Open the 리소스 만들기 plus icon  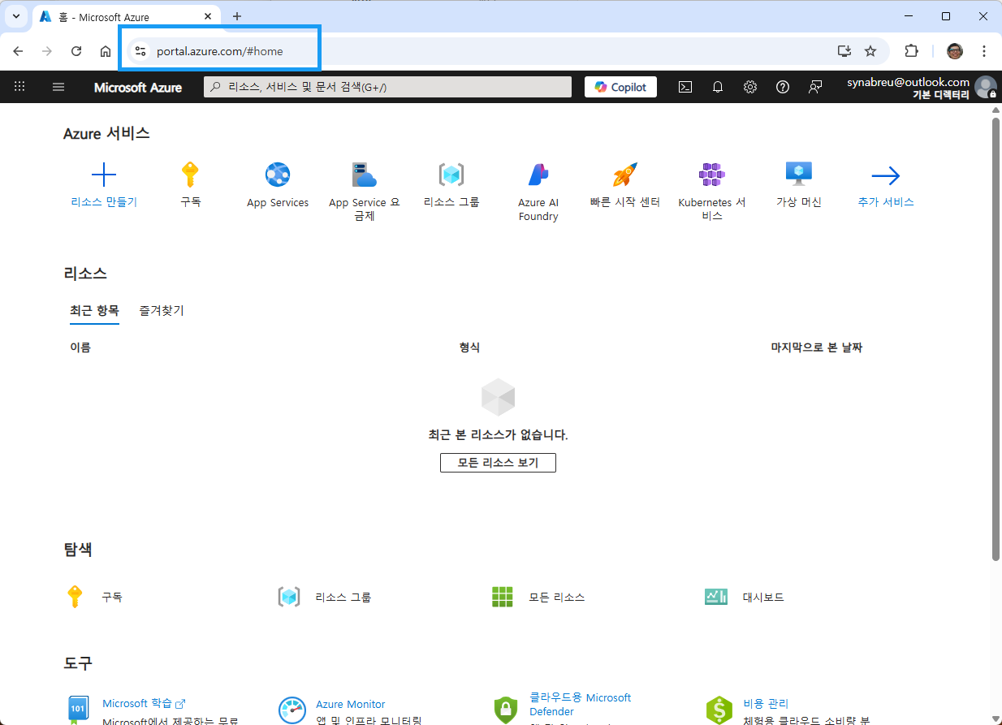pos(104,175)
